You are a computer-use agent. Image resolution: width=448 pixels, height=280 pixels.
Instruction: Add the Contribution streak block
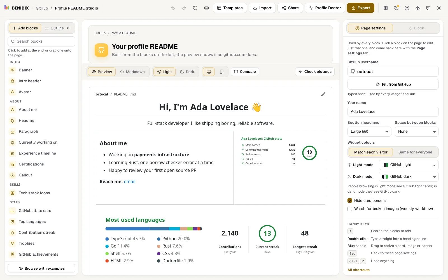coord(41,232)
